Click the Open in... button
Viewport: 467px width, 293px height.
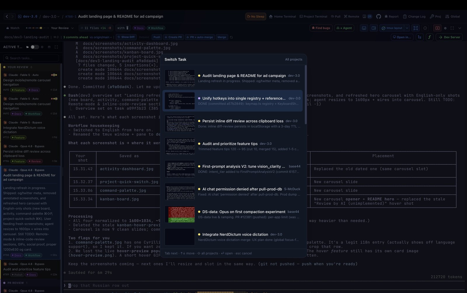click(x=402, y=37)
